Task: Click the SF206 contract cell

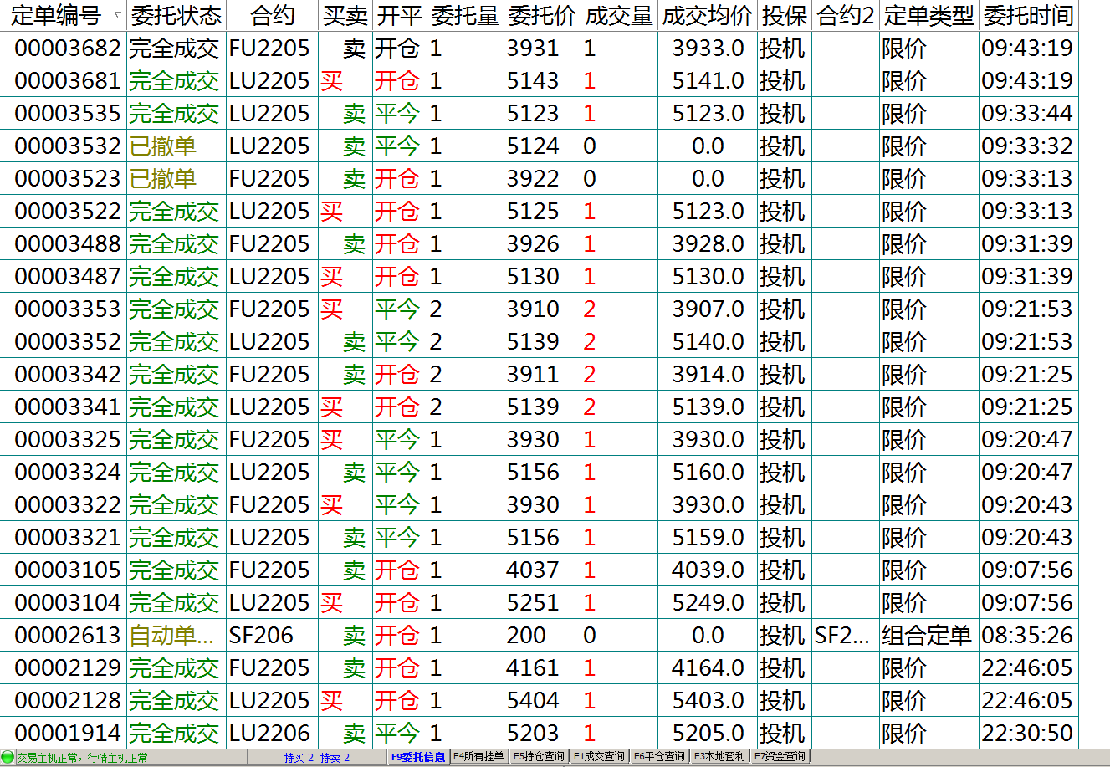Action: click(261, 636)
